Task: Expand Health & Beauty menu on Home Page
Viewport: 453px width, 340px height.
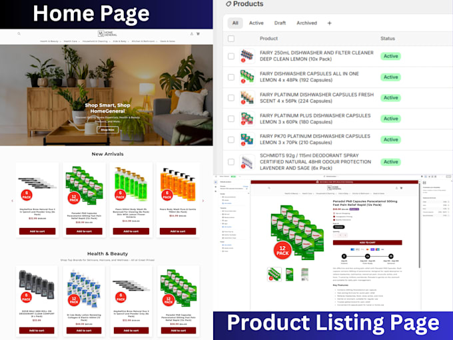Action: (50, 41)
